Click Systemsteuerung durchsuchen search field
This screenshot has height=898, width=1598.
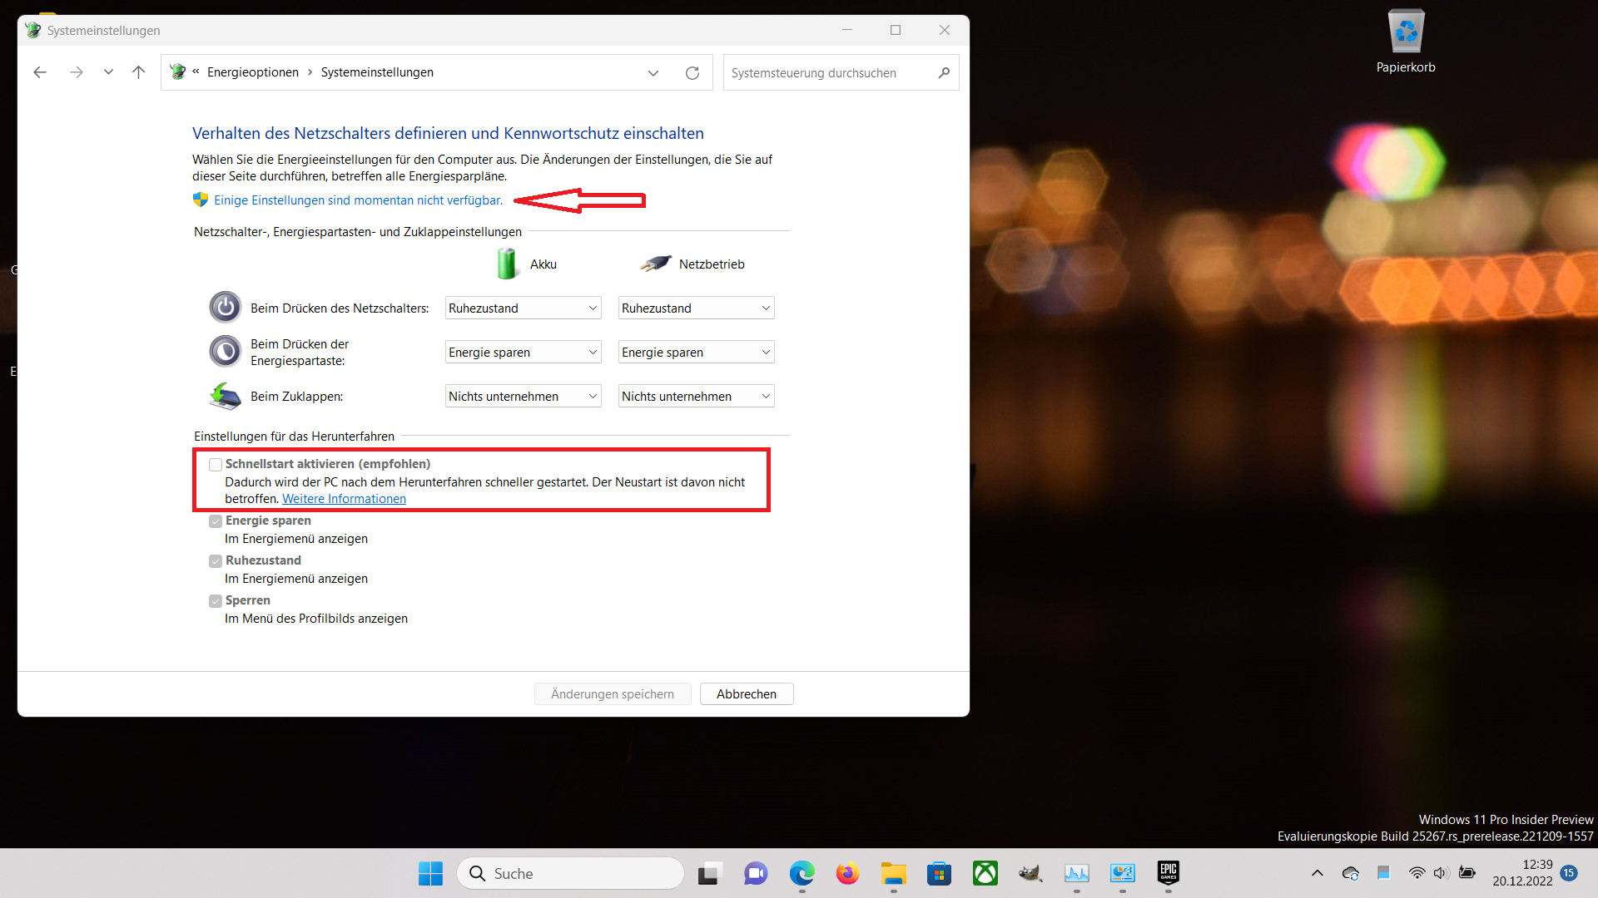pyautogui.click(x=828, y=73)
